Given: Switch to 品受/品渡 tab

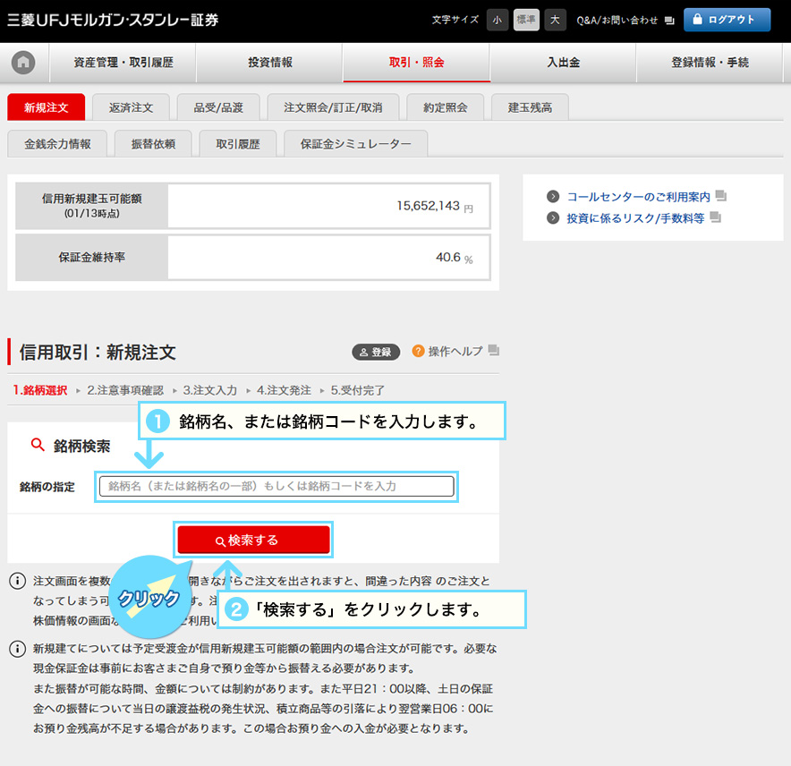Looking at the screenshot, I should [218, 107].
